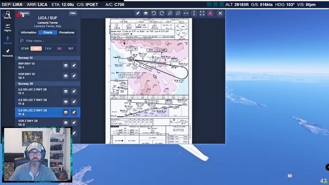Open the Pinboards sidebar section
The height and width of the screenshot is (185, 329).
pyautogui.click(x=8, y=53)
